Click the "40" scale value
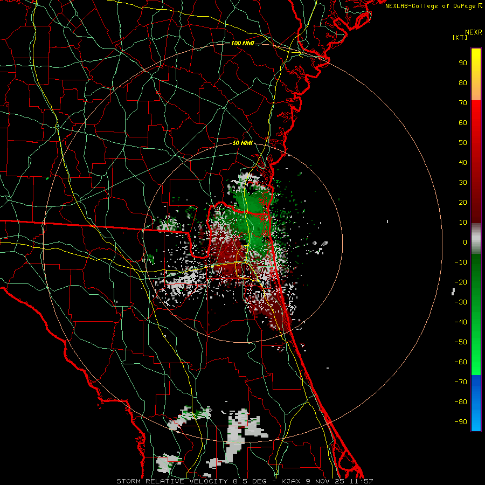This screenshot has width=485, height=485. pyautogui.click(x=463, y=162)
